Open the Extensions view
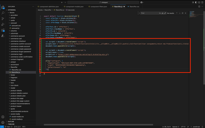Viewport: 205px width, 128px height. pos(3,30)
